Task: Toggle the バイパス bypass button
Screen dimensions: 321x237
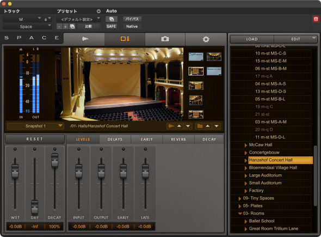Action: click(x=132, y=19)
